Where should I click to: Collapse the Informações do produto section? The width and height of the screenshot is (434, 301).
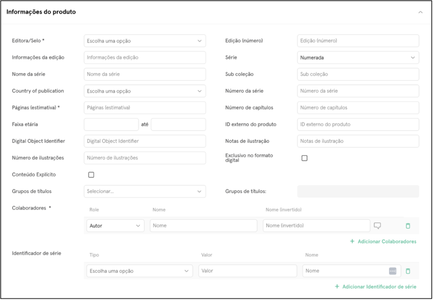pyautogui.click(x=420, y=12)
